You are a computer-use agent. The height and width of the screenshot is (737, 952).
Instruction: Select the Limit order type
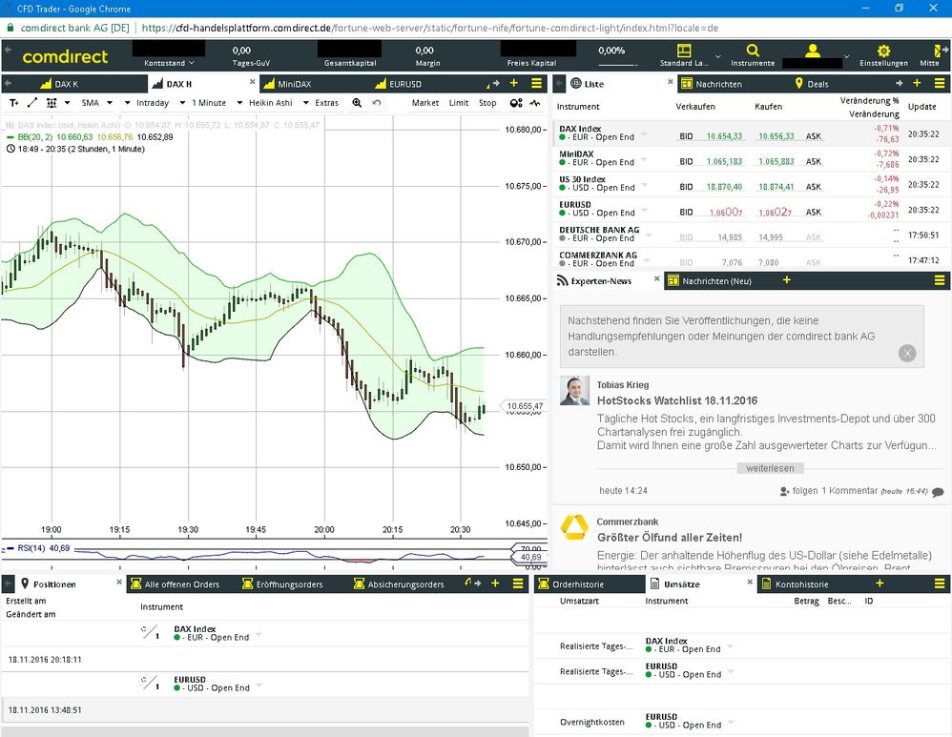point(459,102)
